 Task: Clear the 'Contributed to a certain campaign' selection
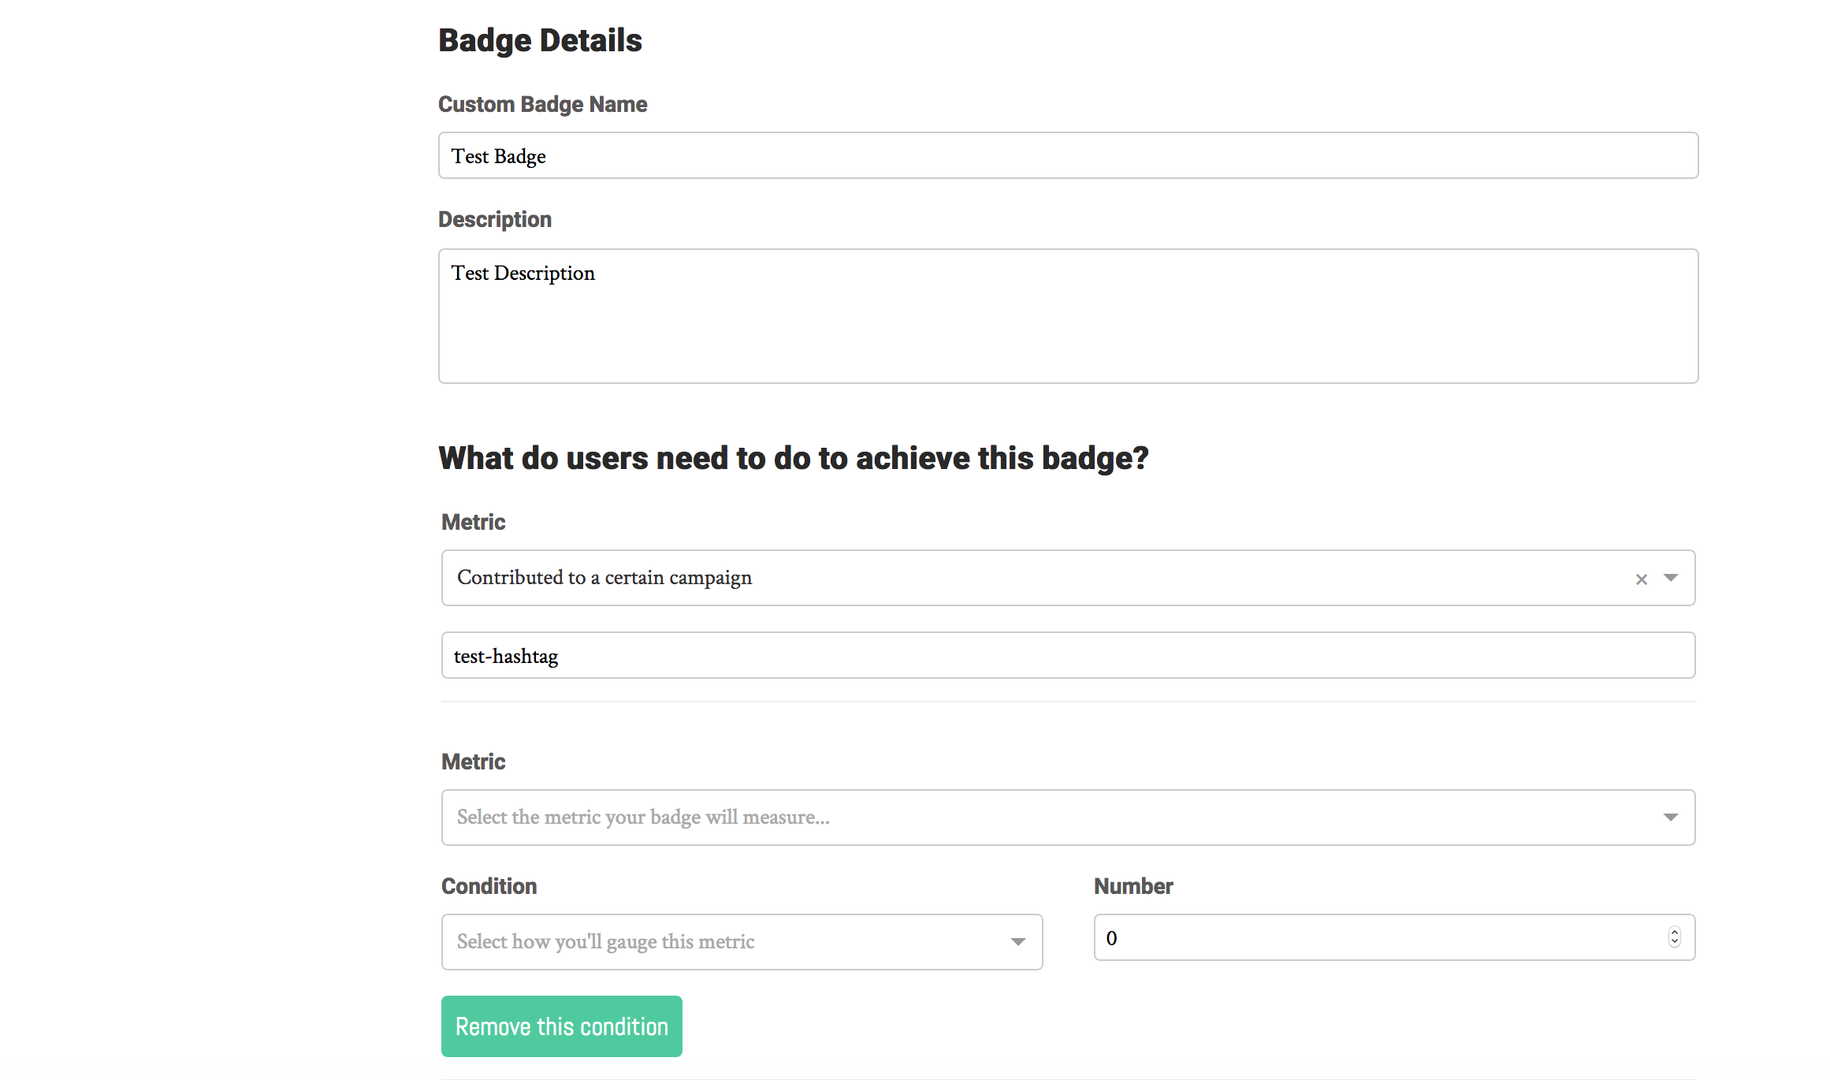coord(1641,579)
